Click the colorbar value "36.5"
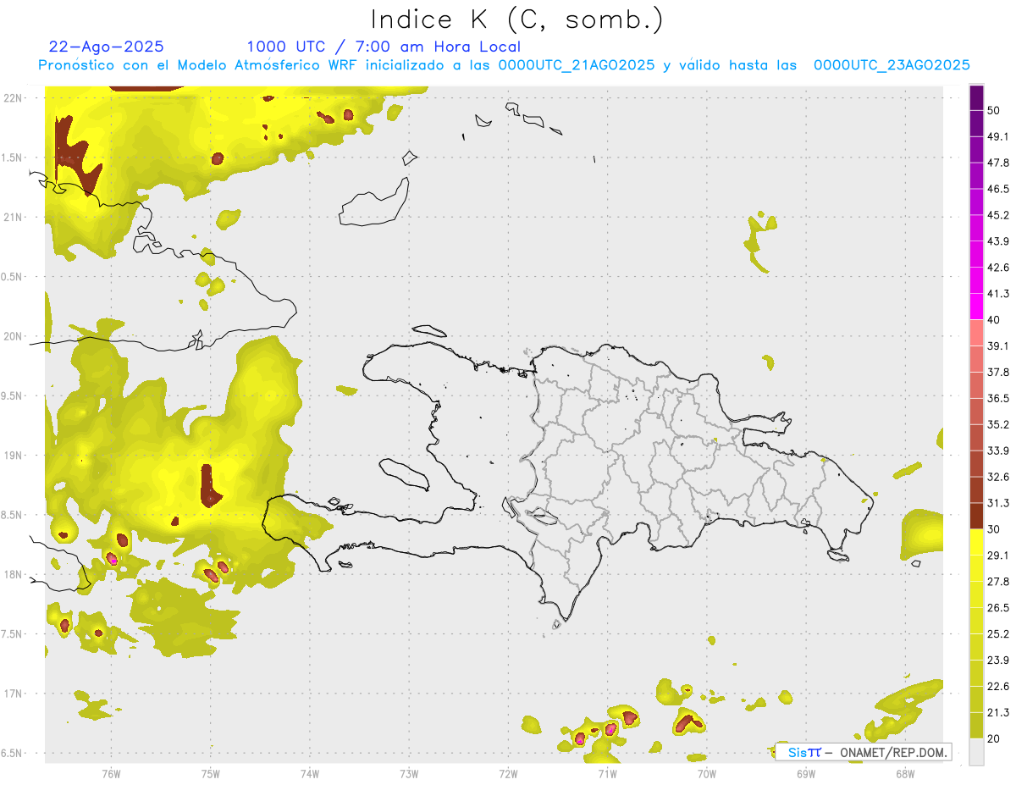Viewport: 1016px width, 785px height. pos(998,398)
